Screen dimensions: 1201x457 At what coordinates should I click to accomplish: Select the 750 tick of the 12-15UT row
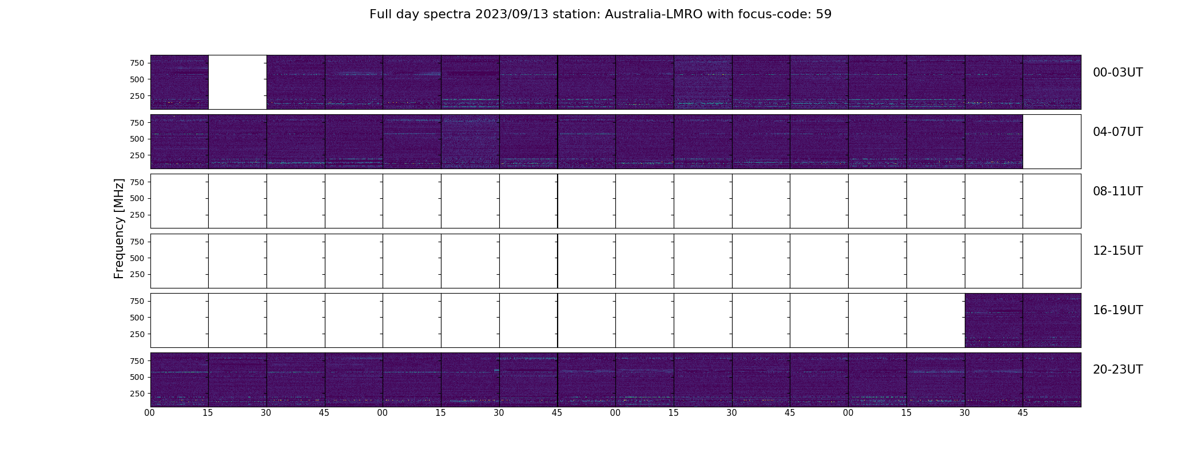(x=137, y=242)
